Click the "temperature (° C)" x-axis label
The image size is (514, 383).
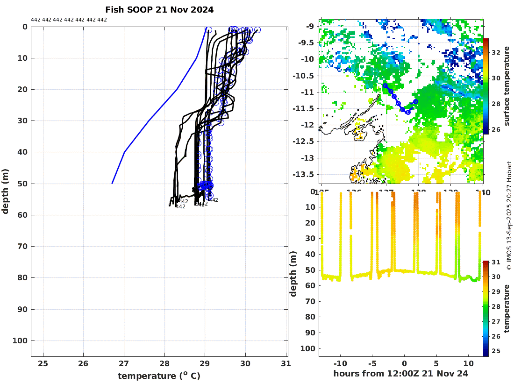(x=159, y=376)
